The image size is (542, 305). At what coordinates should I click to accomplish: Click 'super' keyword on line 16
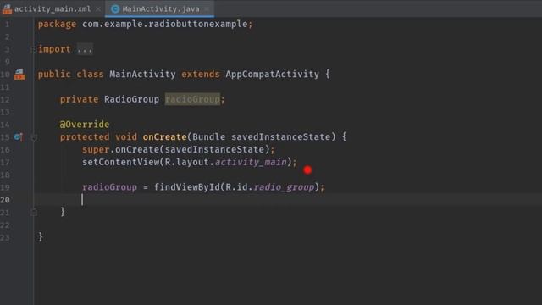(96, 149)
